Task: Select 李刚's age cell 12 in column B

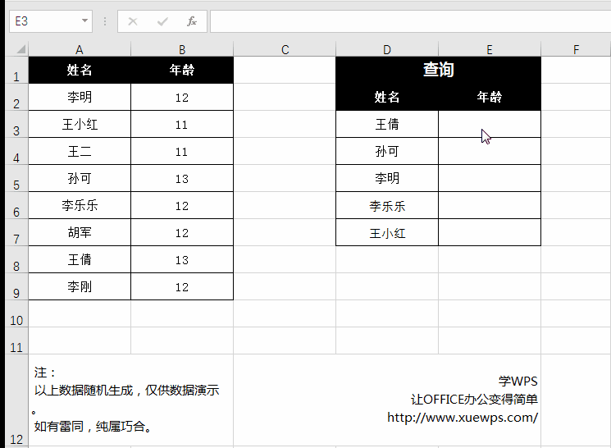Action: 182,286
